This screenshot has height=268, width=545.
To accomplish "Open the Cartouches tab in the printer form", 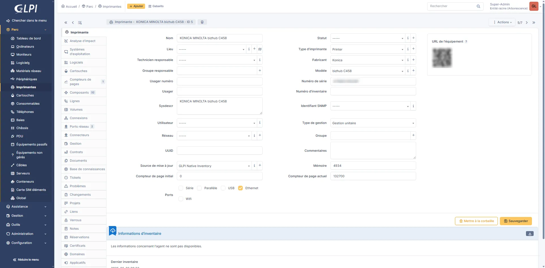I will point(79,71).
